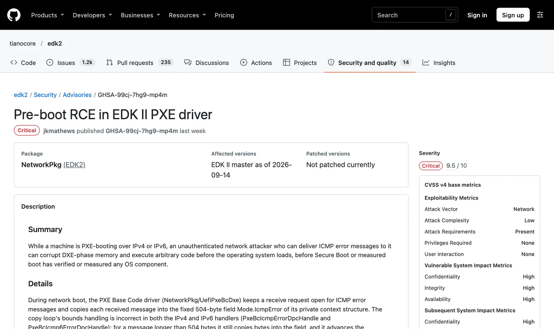Click the 'Attack Requirements' Present value

pyautogui.click(x=525, y=232)
